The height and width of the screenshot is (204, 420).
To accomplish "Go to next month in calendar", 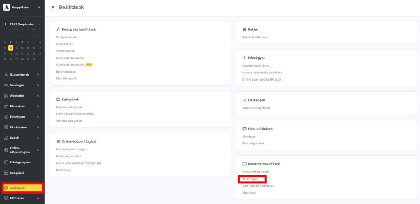I will (x=39, y=24).
